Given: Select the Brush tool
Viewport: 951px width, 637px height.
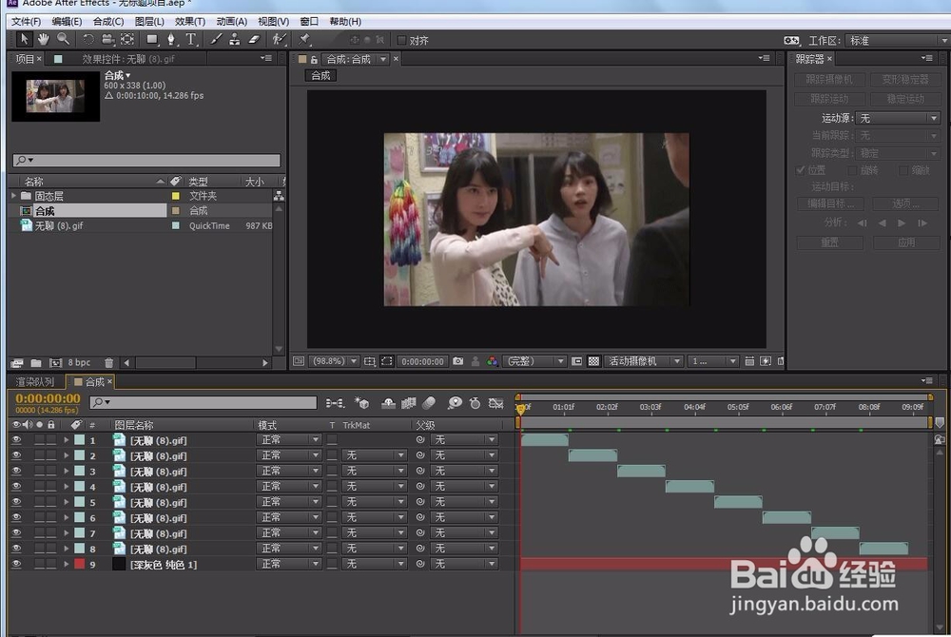Looking at the screenshot, I should (216, 39).
